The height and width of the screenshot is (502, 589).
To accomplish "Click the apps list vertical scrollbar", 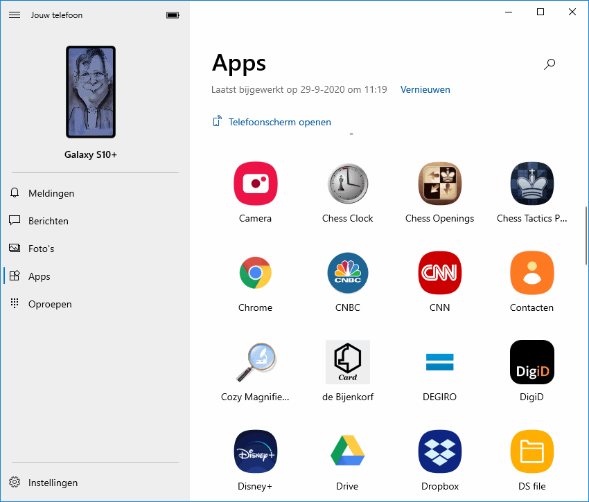I will click(x=586, y=236).
